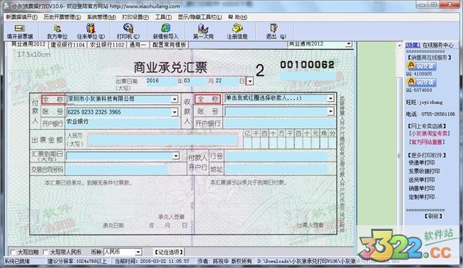This screenshot has height=268, width=463.
Task: Click the 填开新票据 toolbar icon
Action: click(20, 31)
